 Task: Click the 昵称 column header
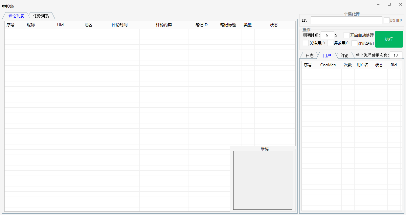pyautogui.click(x=31, y=25)
